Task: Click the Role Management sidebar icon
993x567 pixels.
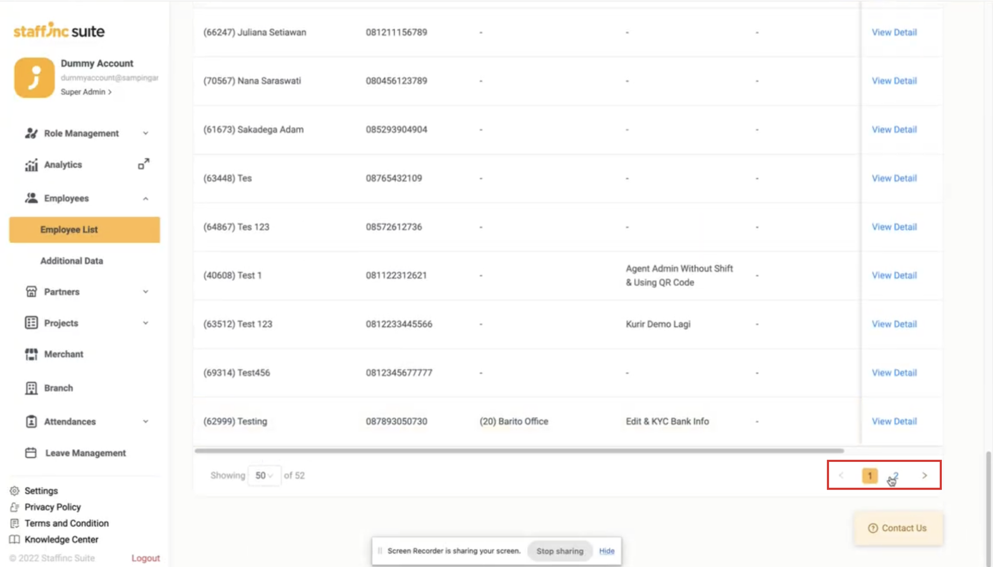Action: pos(31,133)
